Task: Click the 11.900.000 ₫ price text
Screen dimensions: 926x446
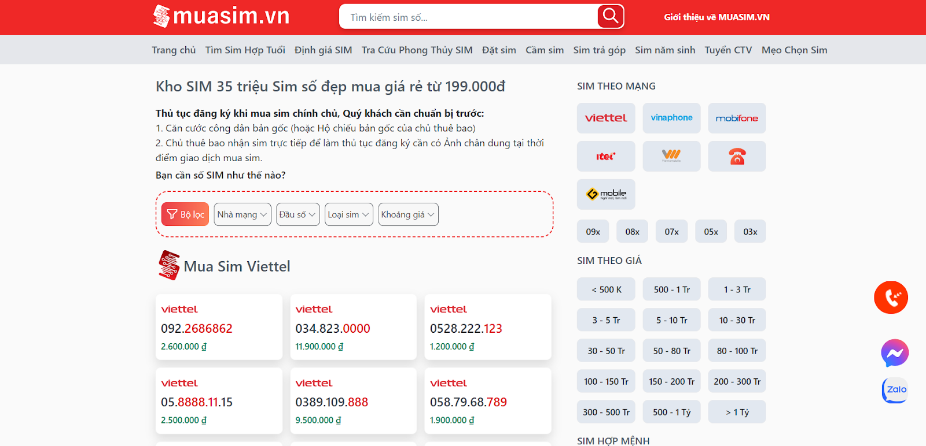Action: point(319,347)
